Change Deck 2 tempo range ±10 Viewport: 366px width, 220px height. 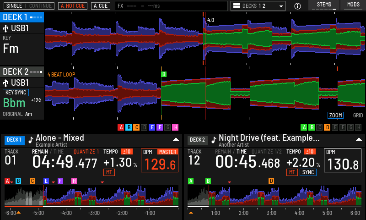[x=310, y=152]
